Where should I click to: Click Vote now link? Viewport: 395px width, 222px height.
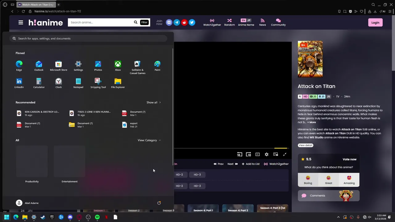coord(350,159)
